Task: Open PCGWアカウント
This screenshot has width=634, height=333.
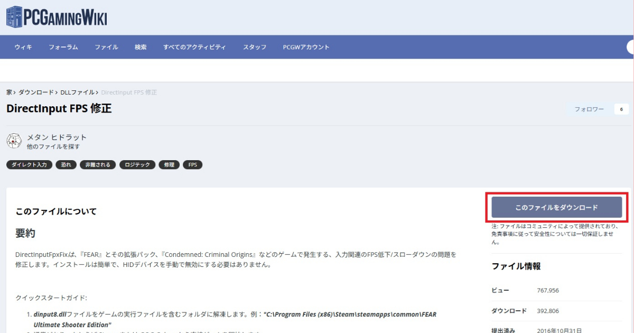Action: 306,47
